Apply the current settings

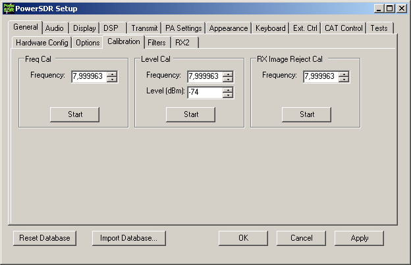tap(359, 238)
